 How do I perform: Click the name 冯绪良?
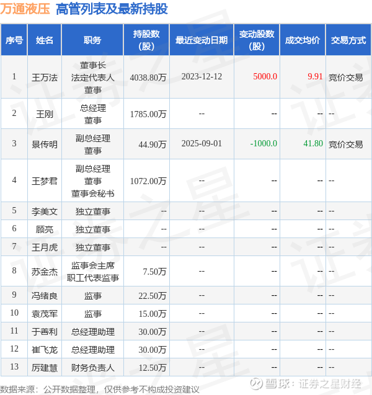(x=45, y=296)
